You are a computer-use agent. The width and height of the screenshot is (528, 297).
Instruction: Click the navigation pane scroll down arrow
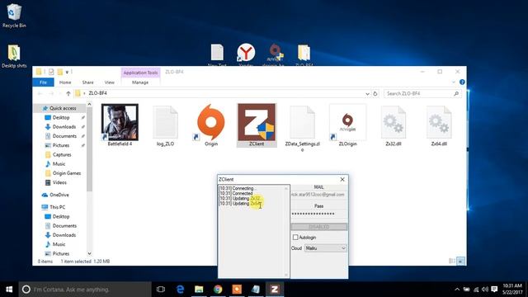pyautogui.click(x=89, y=253)
